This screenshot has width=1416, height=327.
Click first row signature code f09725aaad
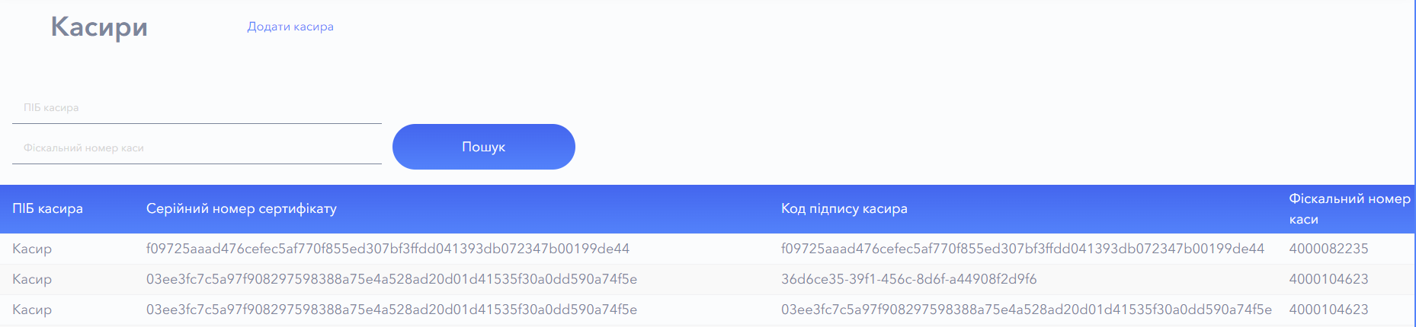1023,249
